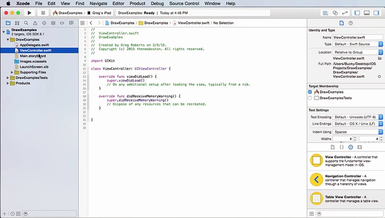Screen dimensions: 385x218
Task: Edit the file Name field
Action: pyautogui.click(x=357, y=38)
